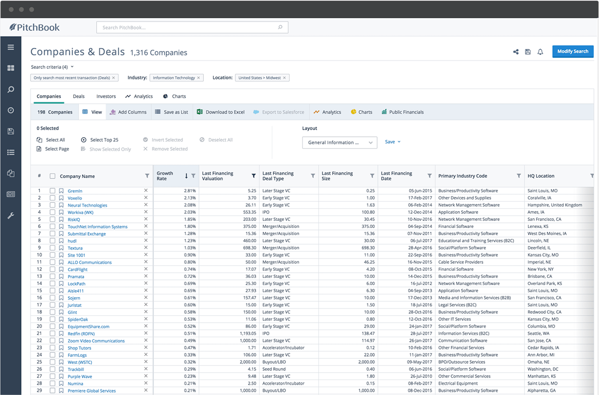Image resolution: width=599 pixels, height=395 pixels.
Task: Click the save disk icon near Modify Search
Action: pos(528,52)
